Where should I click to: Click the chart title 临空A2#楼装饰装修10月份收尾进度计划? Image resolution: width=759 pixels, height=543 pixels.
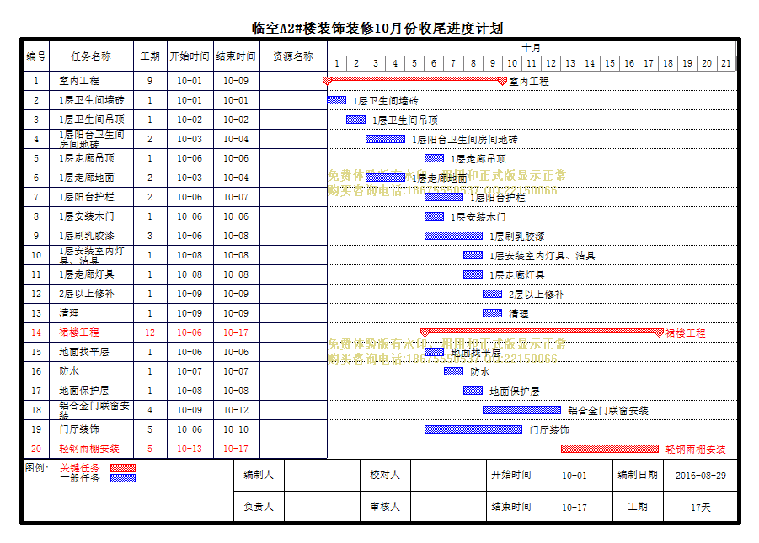pyautogui.click(x=377, y=28)
